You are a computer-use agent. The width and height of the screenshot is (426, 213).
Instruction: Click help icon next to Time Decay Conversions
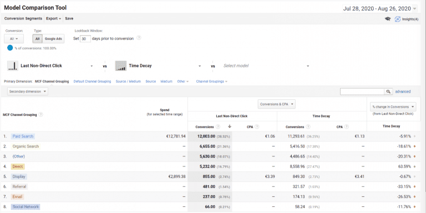308,126
